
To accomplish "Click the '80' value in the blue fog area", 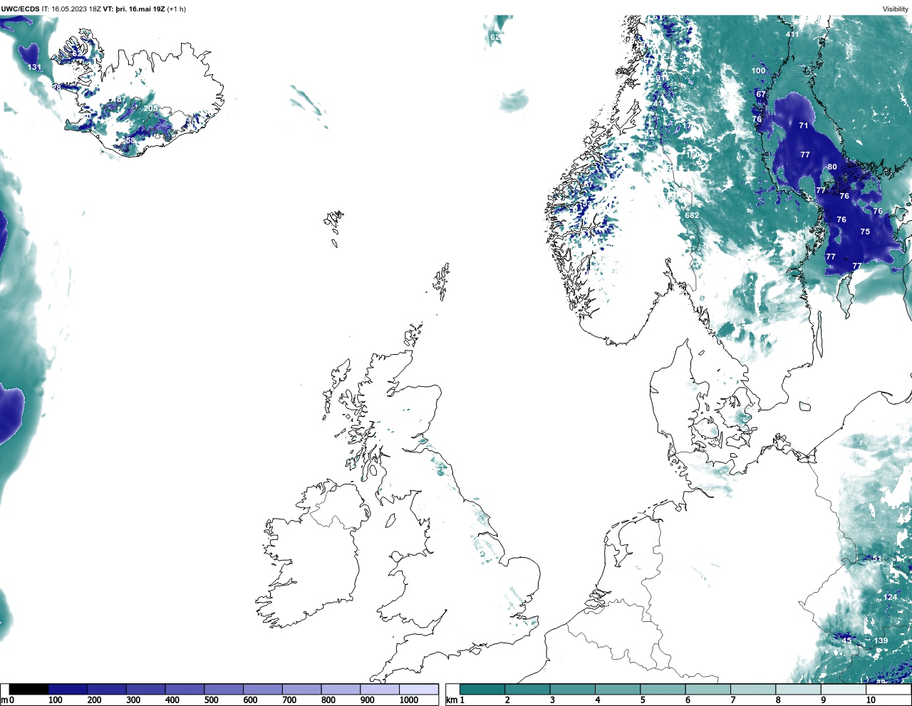I will 832,167.
